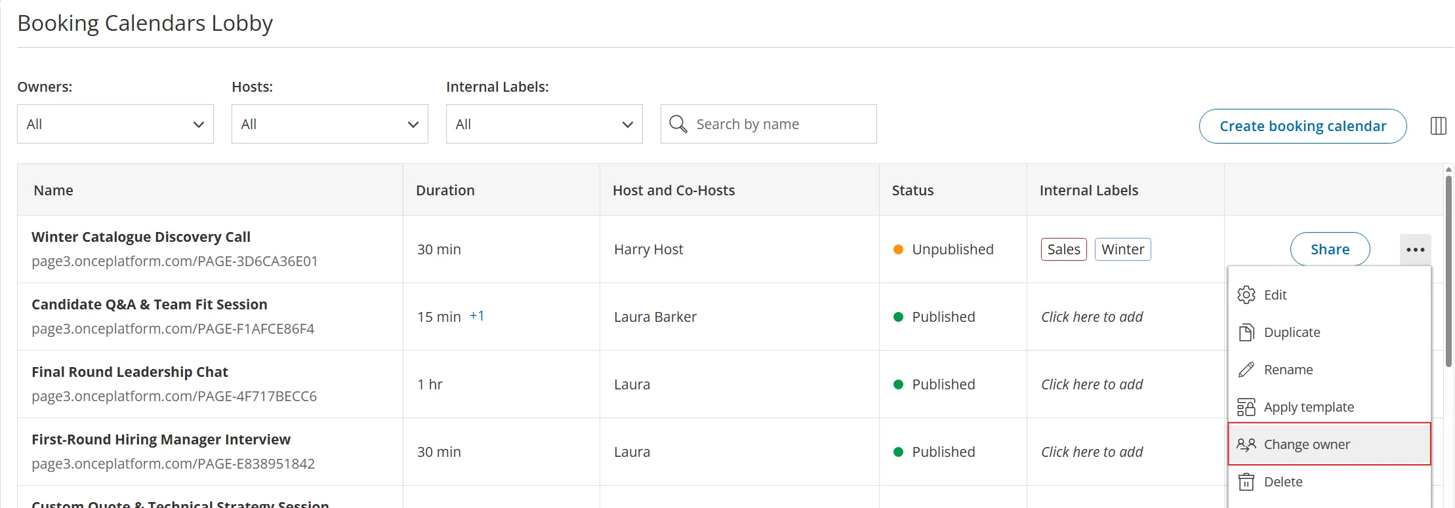The height and width of the screenshot is (508, 1455).
Task: Click the Edit gear icon
Action: tap(1246, 295)
